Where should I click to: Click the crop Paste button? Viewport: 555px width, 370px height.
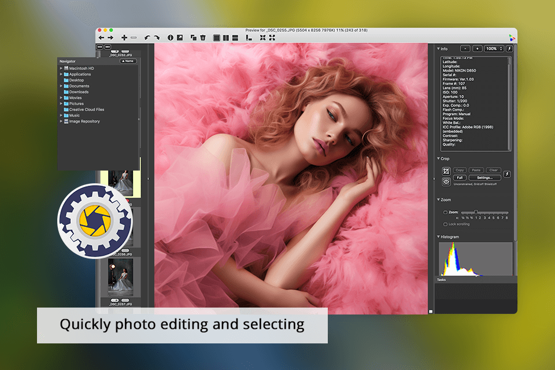pyautogui.click(x=476, y=171)
